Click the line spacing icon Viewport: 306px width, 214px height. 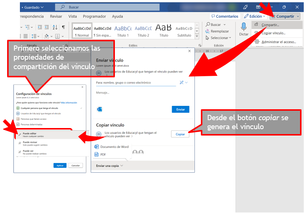[34, 36]
